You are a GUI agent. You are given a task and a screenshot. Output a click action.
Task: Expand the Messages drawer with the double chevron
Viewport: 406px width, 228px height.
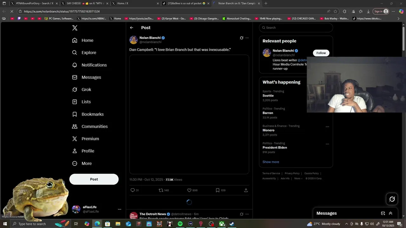390,213
